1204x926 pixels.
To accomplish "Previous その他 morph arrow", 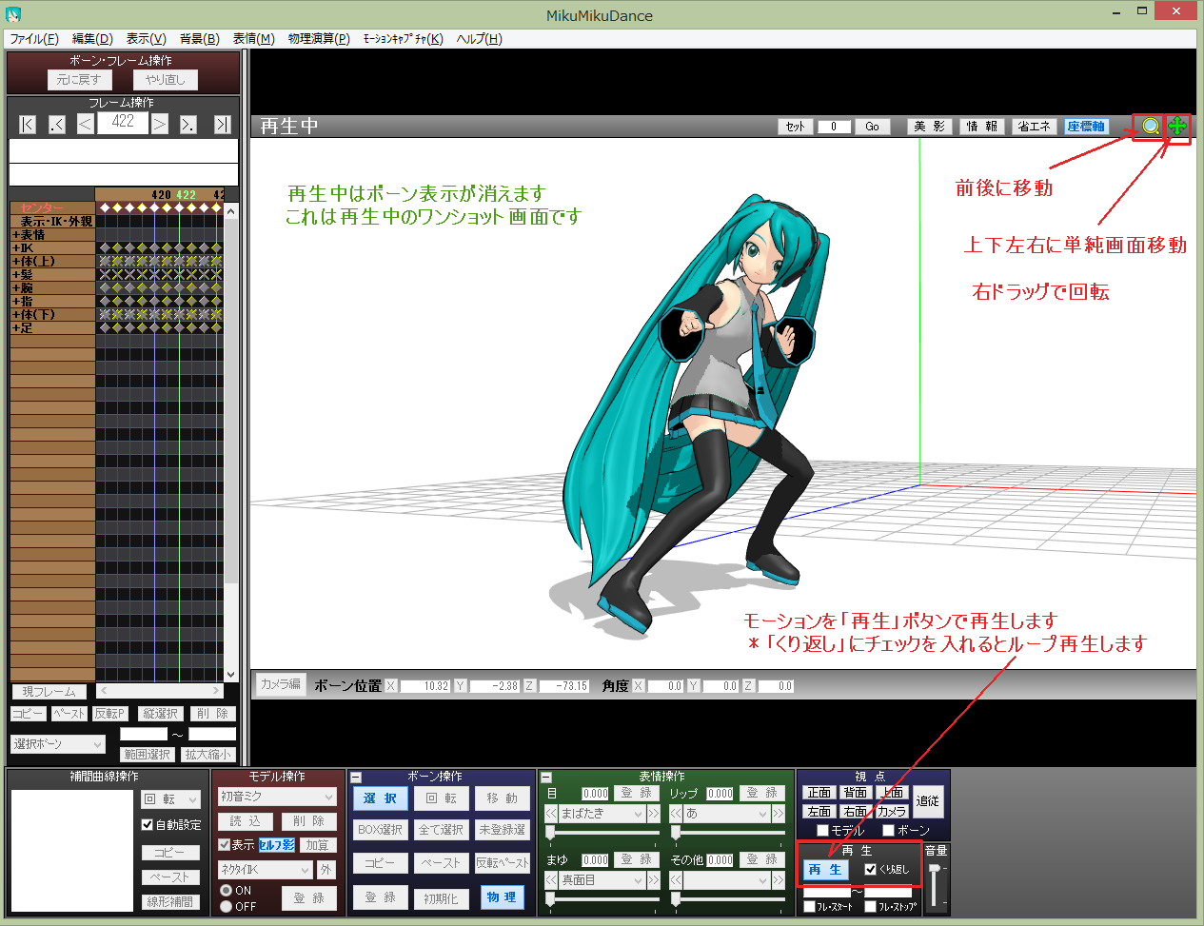I will point(675,880).
